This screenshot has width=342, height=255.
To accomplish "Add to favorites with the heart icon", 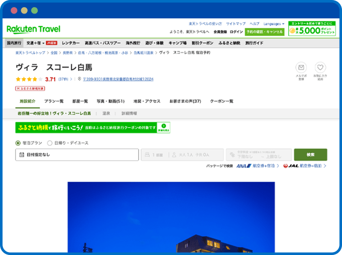I will (320, 68).
